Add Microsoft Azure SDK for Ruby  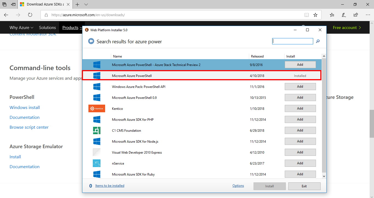[x=300, y=174]
